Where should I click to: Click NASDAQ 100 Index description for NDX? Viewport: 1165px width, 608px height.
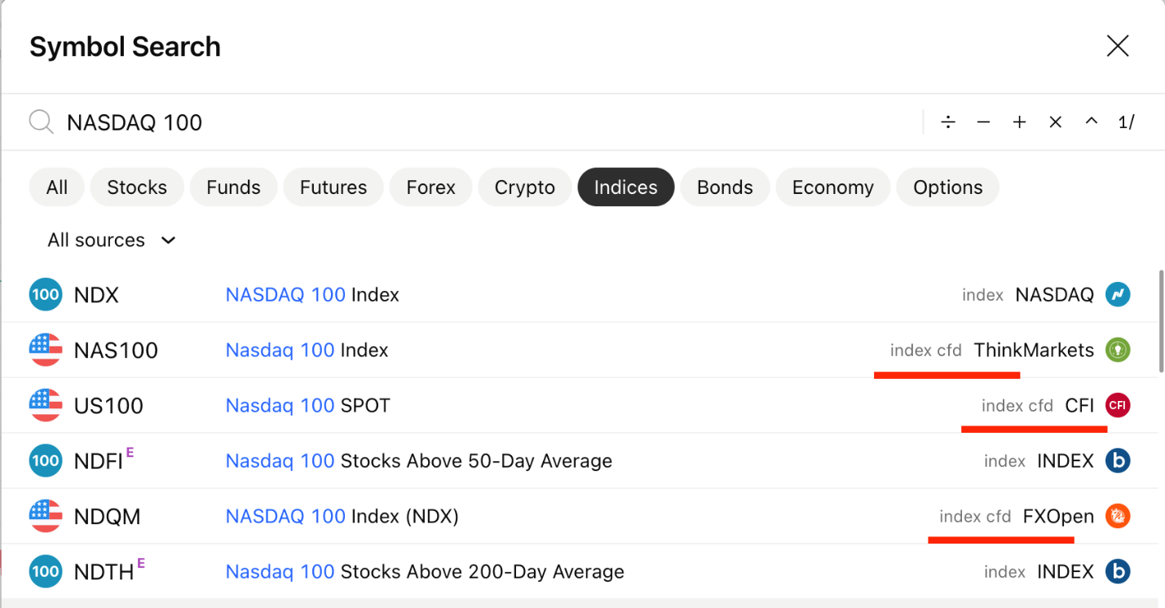pos(312,295)
